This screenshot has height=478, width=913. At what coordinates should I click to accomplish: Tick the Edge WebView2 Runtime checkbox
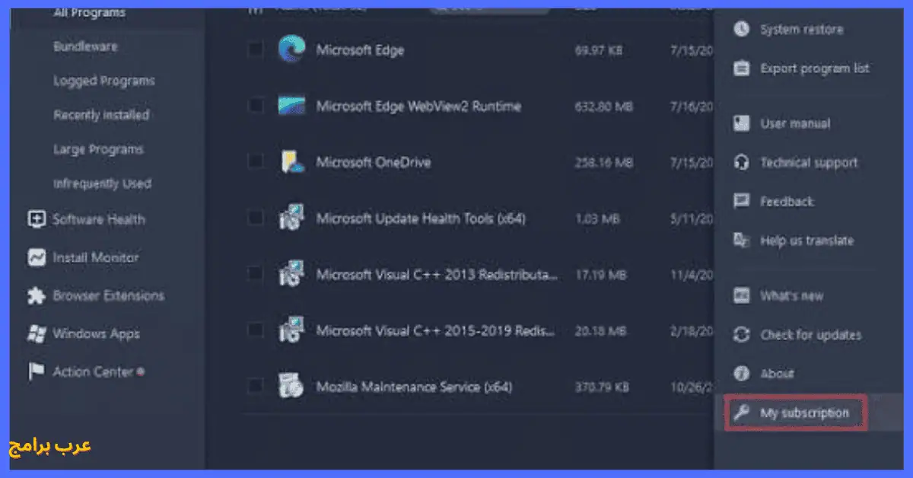[x=256, y=106]
